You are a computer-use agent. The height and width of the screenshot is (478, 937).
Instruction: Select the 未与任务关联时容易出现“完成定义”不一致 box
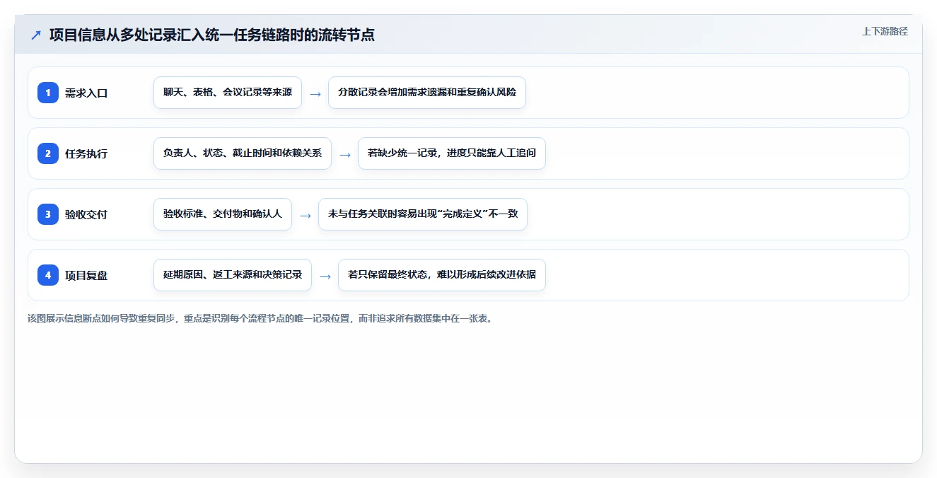(423, 214)
